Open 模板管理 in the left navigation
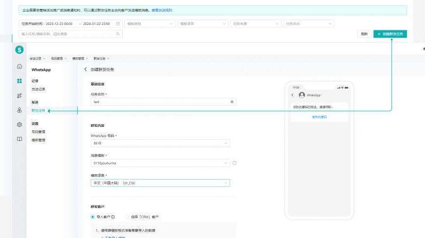This screenshot has height=238, width=425. click(x=38, y=140)
